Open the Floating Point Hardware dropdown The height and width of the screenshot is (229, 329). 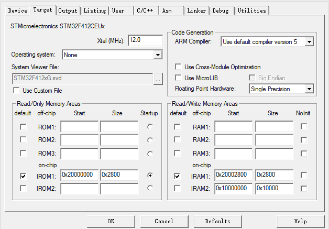281,89
